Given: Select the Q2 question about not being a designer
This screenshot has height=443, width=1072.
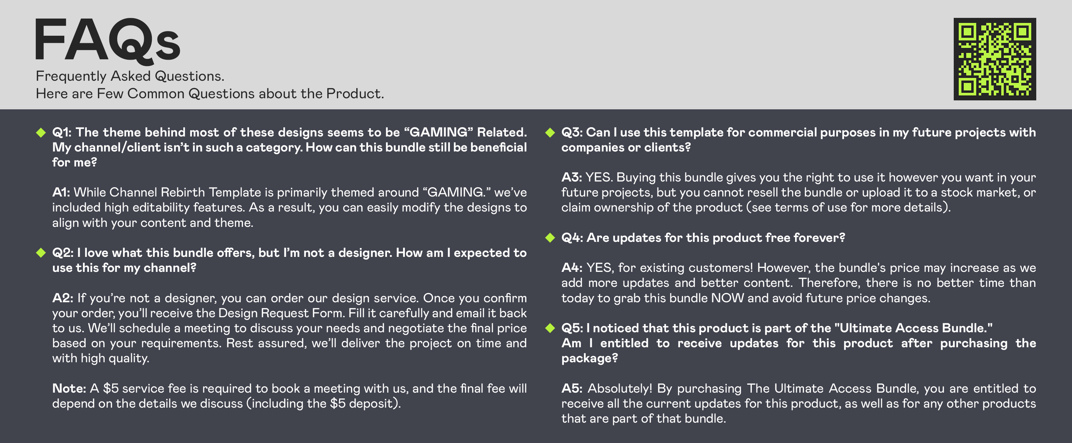Looking at the screenshot, I should click(289, 260).
